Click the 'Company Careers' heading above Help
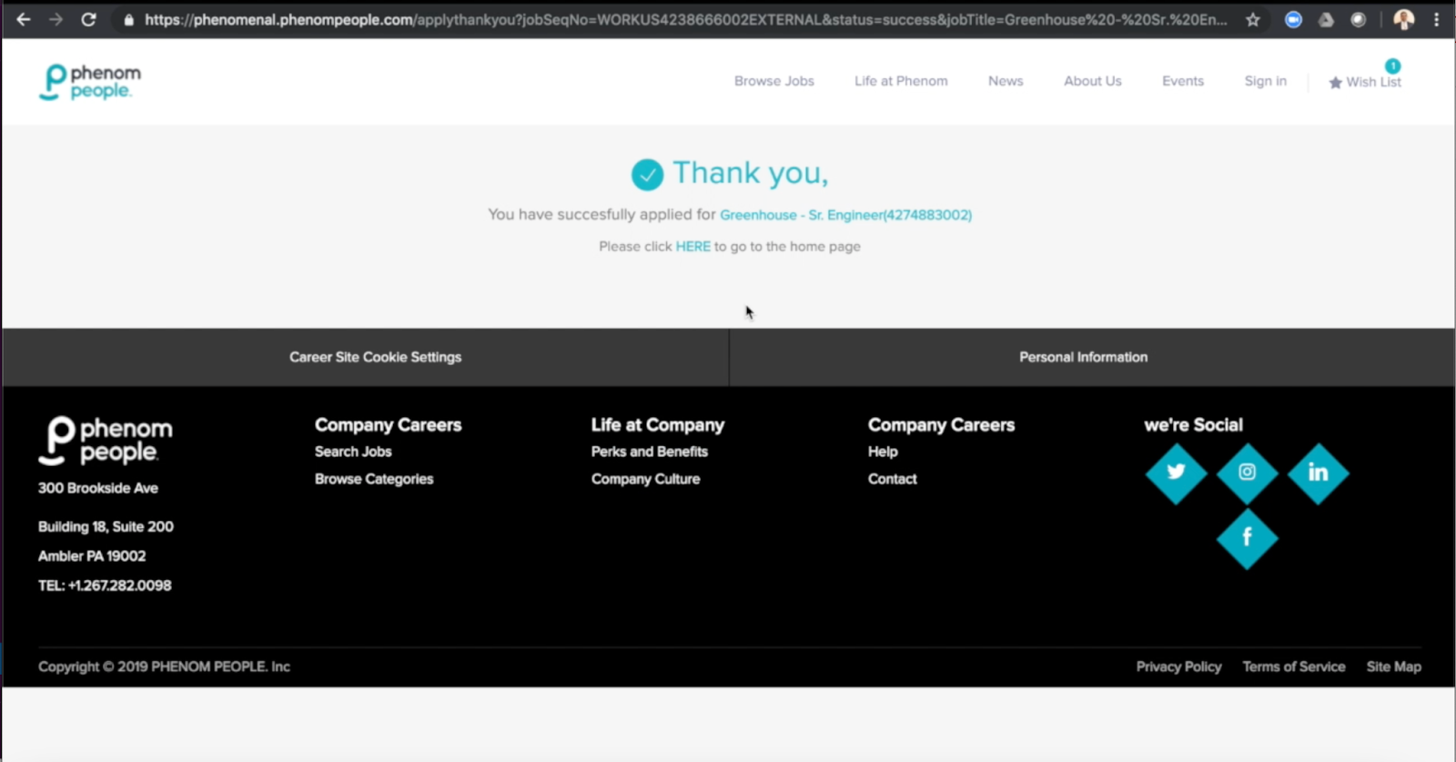 tap(941, 425)
